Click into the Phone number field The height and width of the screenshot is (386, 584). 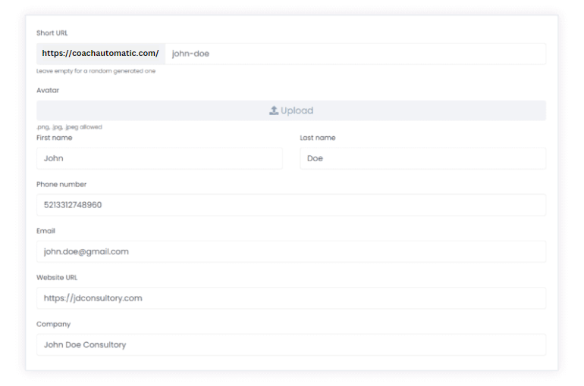[290, 205]
